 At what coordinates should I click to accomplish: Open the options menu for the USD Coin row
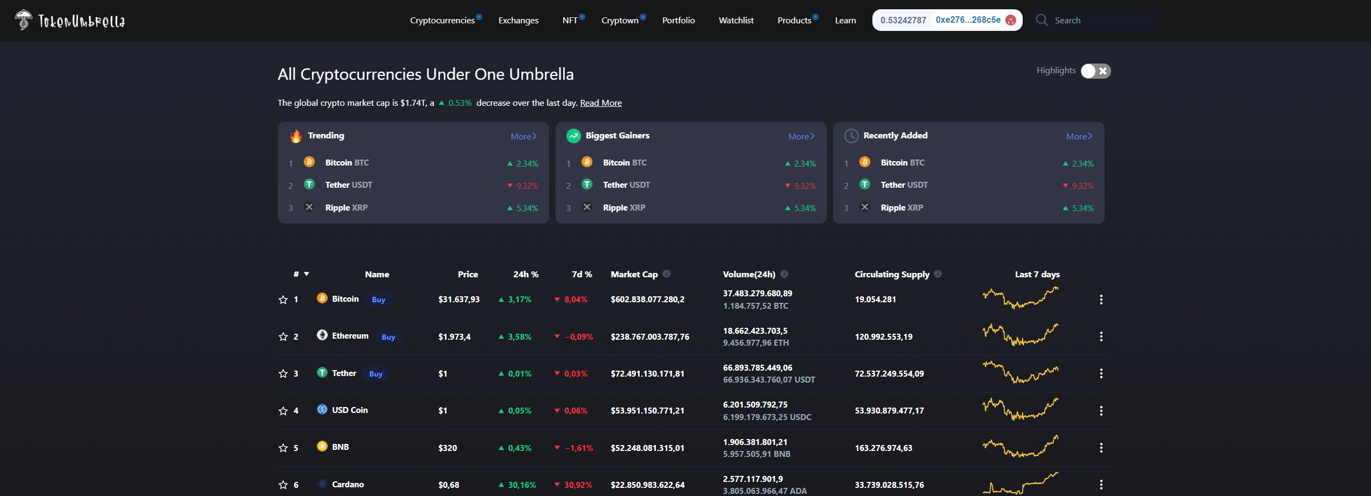point(1101,411)
